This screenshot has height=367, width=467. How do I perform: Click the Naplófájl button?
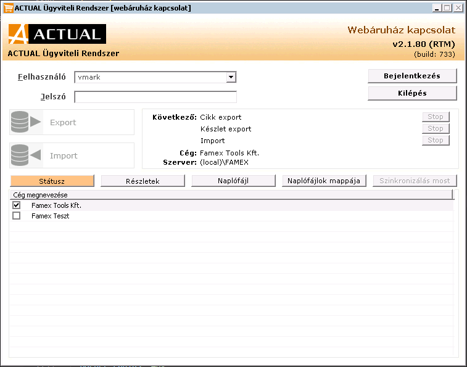coord(233,181)
